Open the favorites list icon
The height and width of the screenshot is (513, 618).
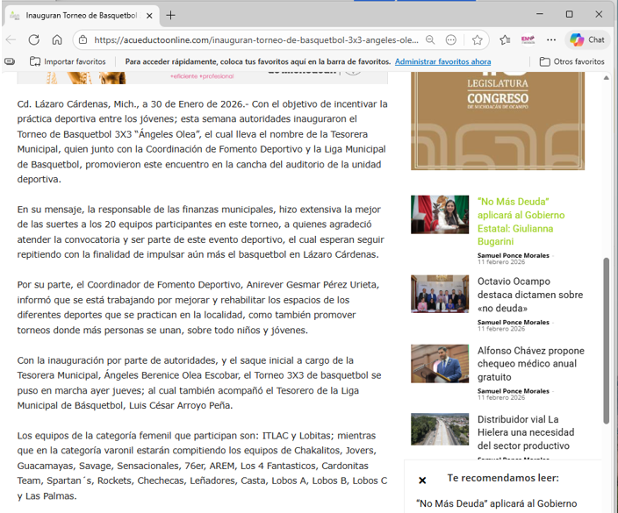point(505,39)
